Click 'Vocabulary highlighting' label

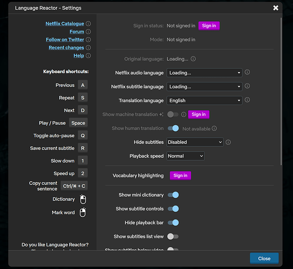coord(138,175)
